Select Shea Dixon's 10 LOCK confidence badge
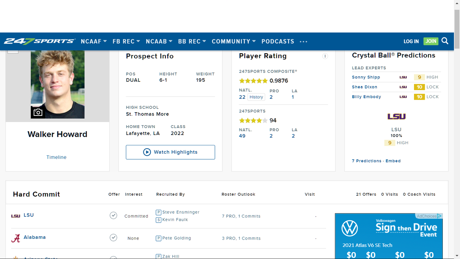460x259 pixels. coord(419,87)
